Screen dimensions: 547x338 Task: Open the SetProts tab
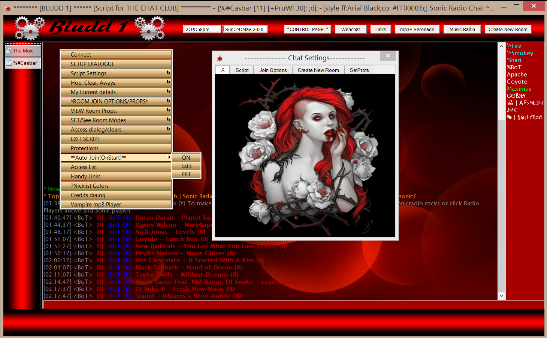click(359, 70)
